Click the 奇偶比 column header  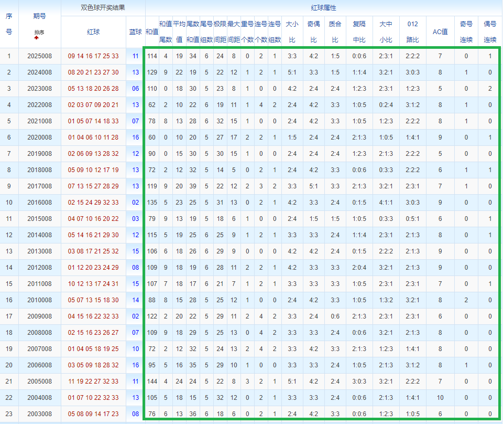click(313, 32)
